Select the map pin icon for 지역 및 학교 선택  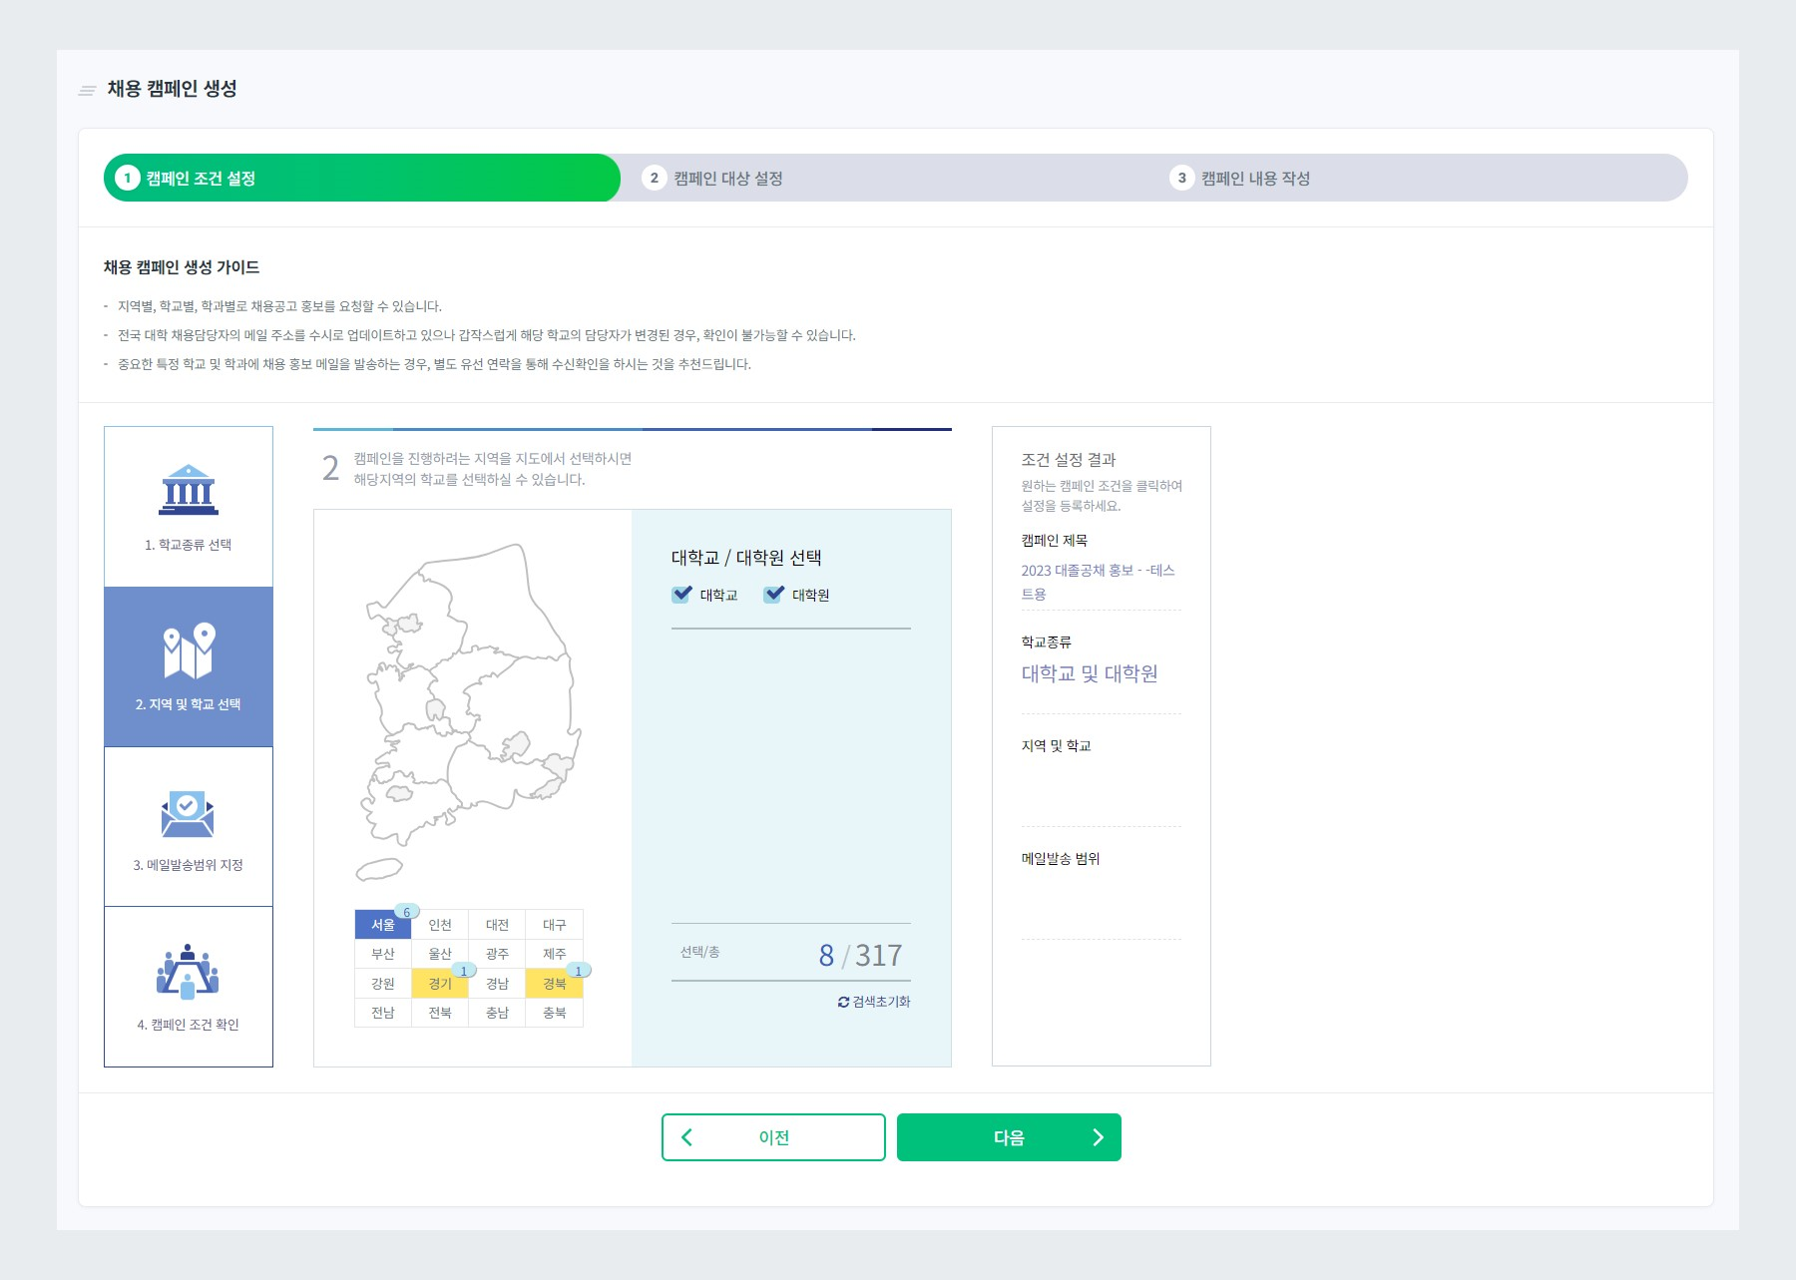(189, 650)
